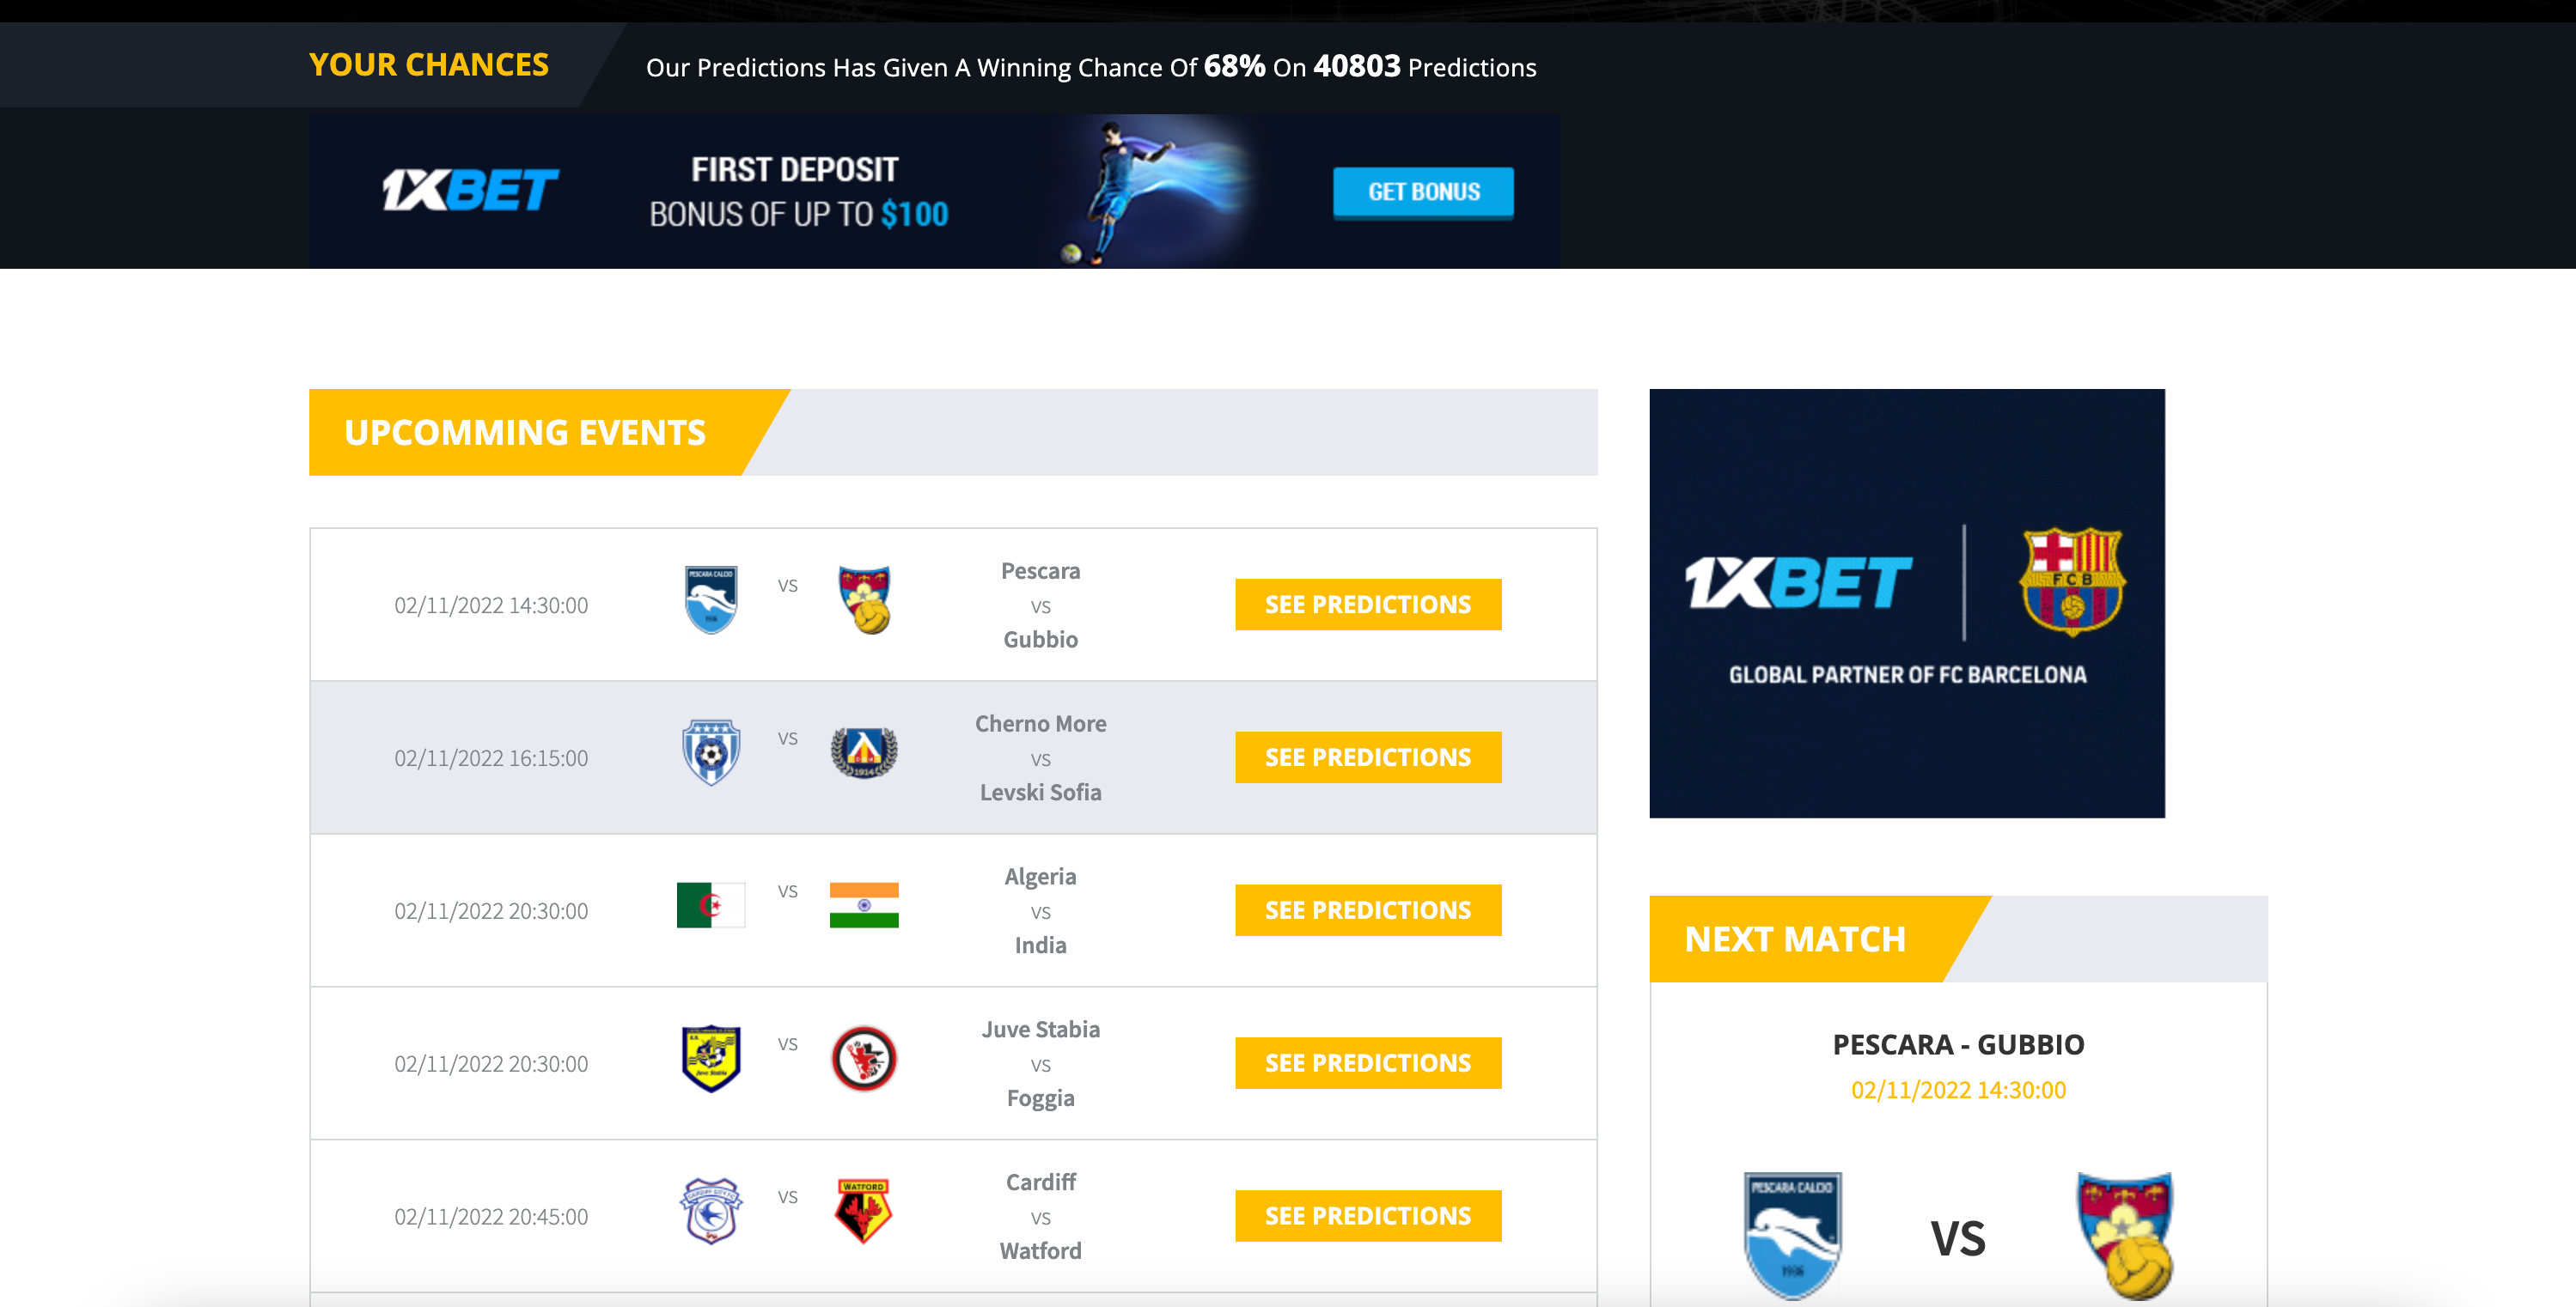This screenshot has width=2576, height=1307.
Task: Click the Pescara - Gubbio next match title
Action: (x=1958, y=1044)
